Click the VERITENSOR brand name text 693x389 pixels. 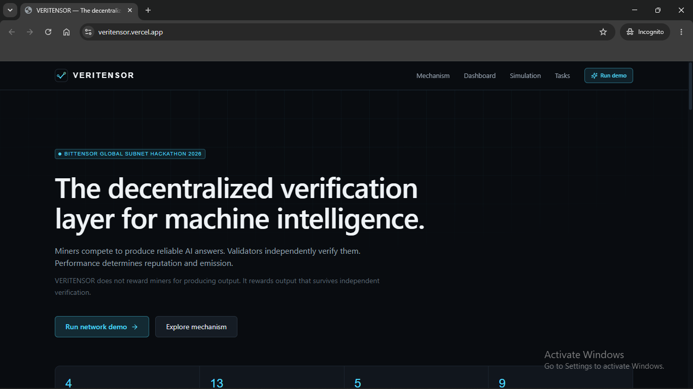pyautogui.click(x=103, y=75)
